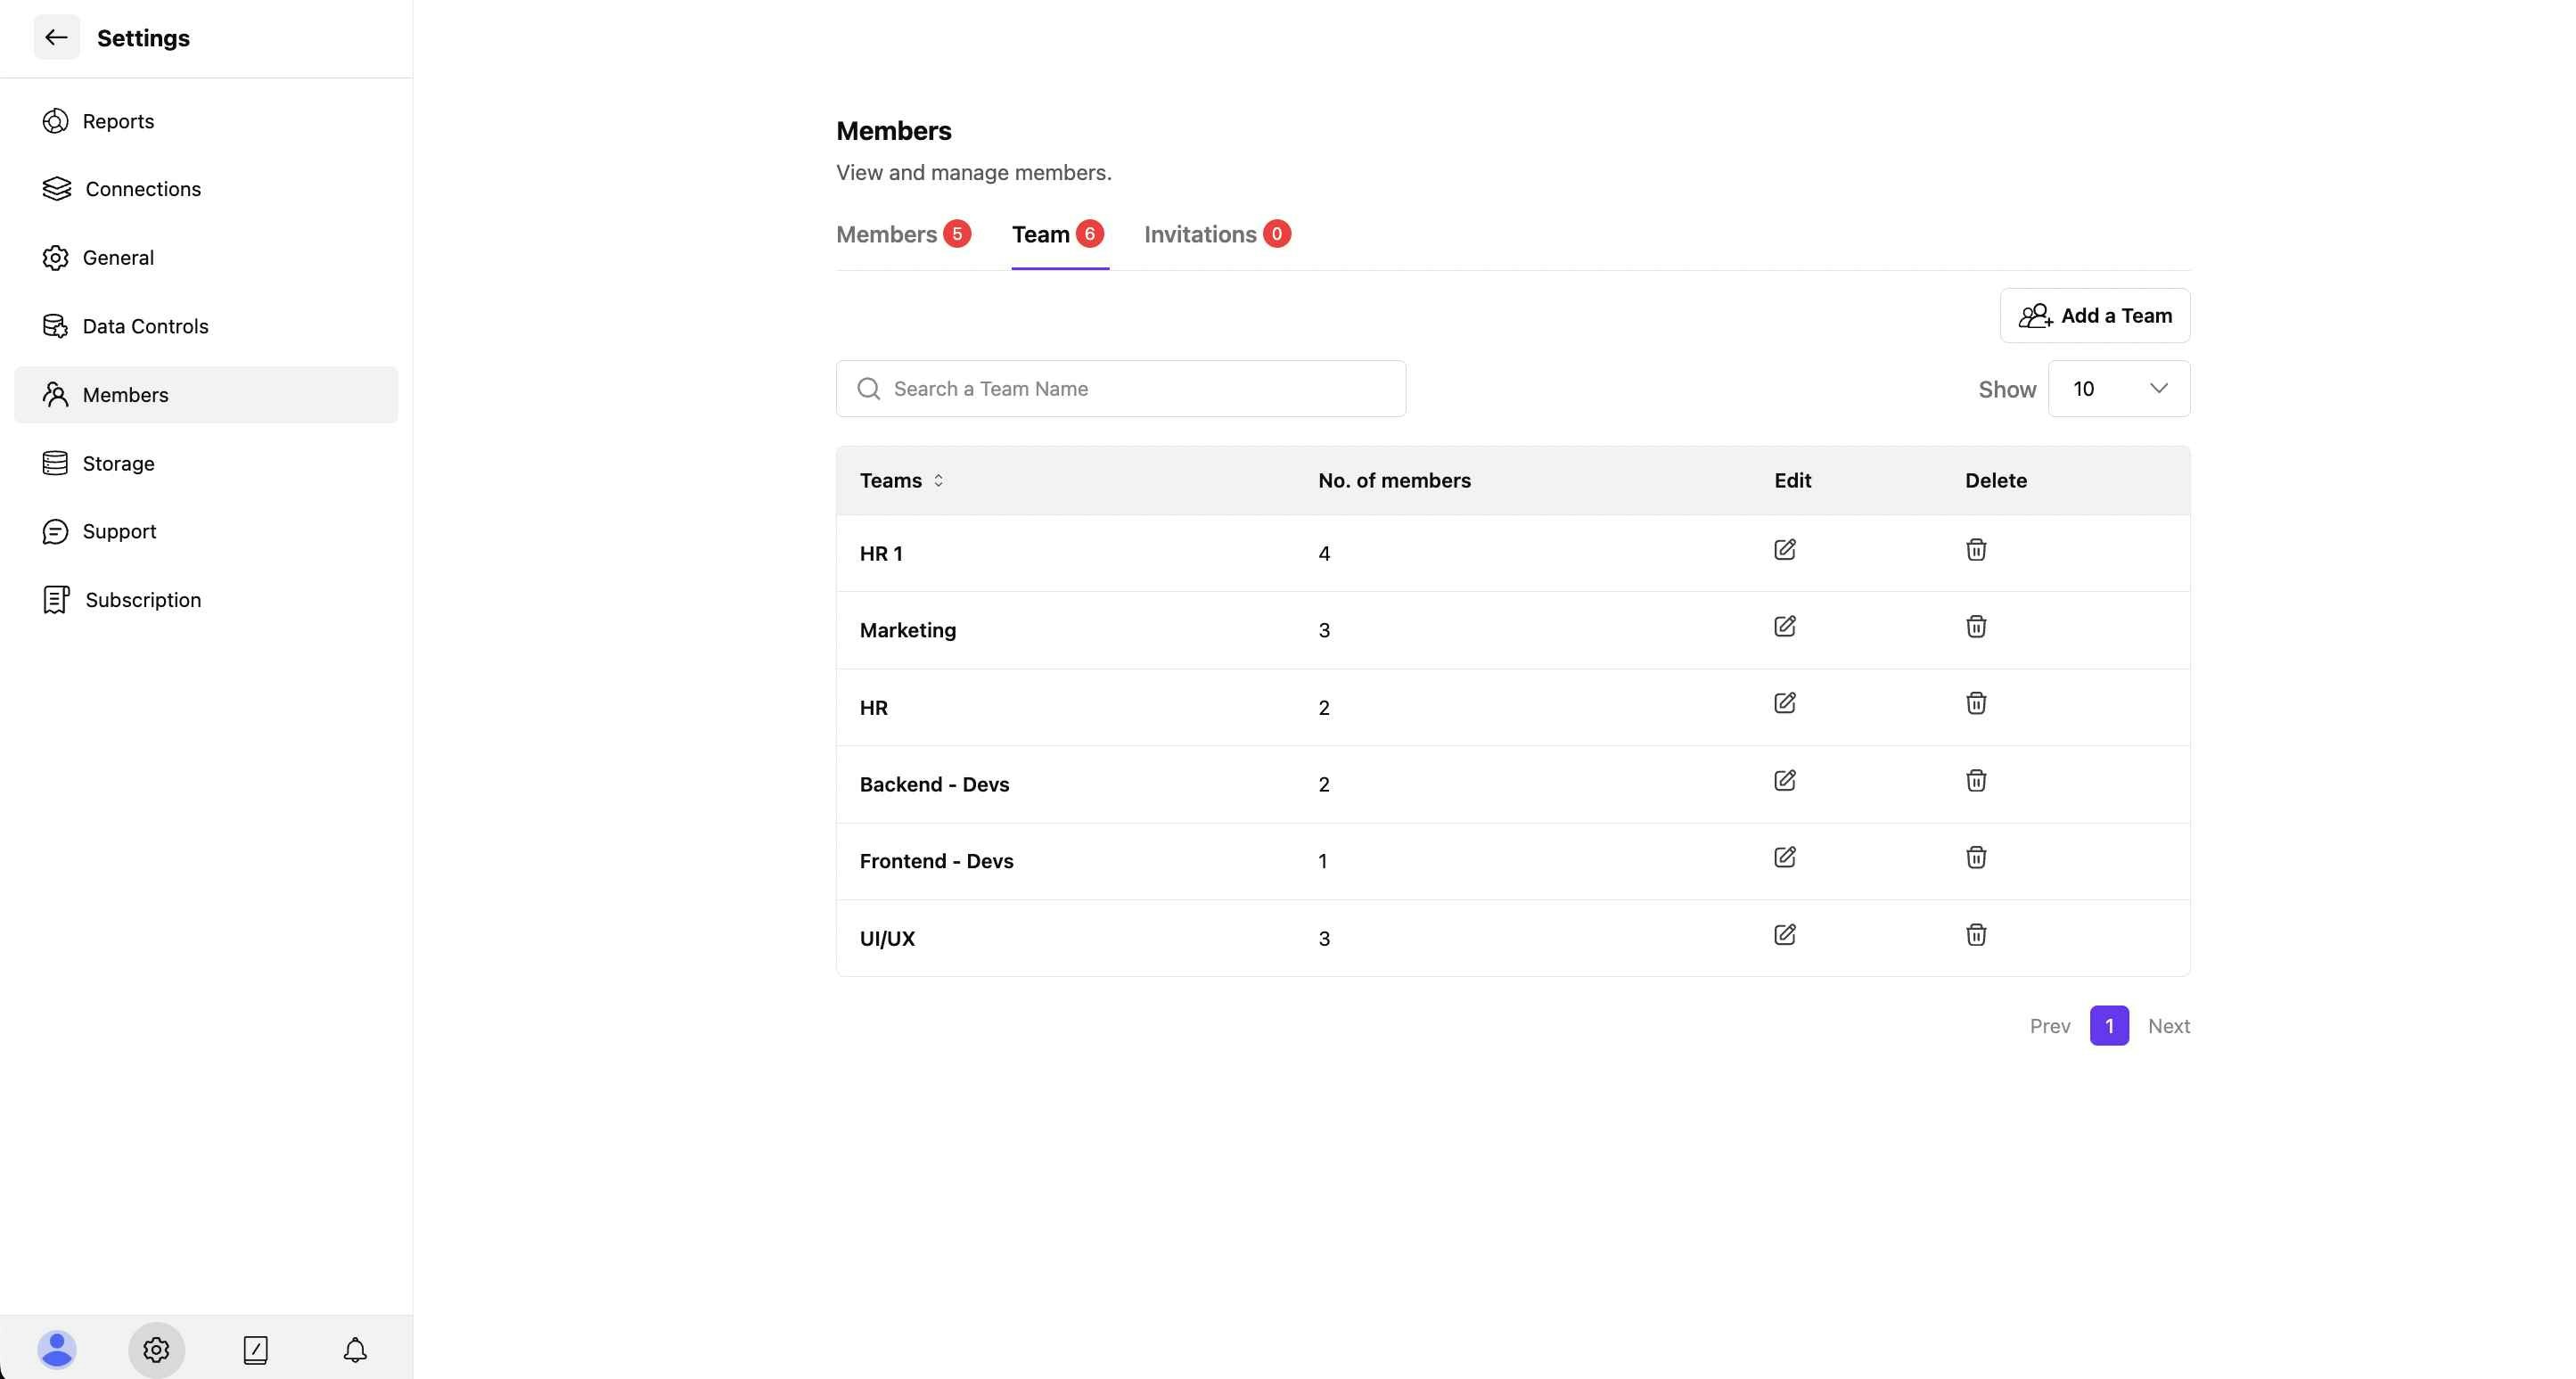Image resolution: width=2576 pixels, height=1379 pixels.
Task: Focus the Search a Team Name field
Action: point(1120,388)
